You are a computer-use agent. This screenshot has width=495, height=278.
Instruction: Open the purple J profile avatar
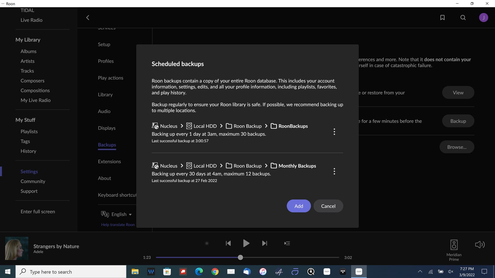(x=483, y=18)
